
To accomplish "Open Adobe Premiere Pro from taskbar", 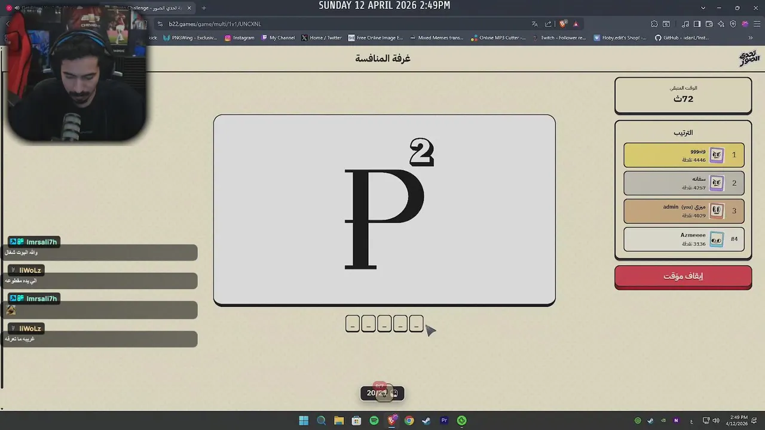I will click(x=444, y=420).
